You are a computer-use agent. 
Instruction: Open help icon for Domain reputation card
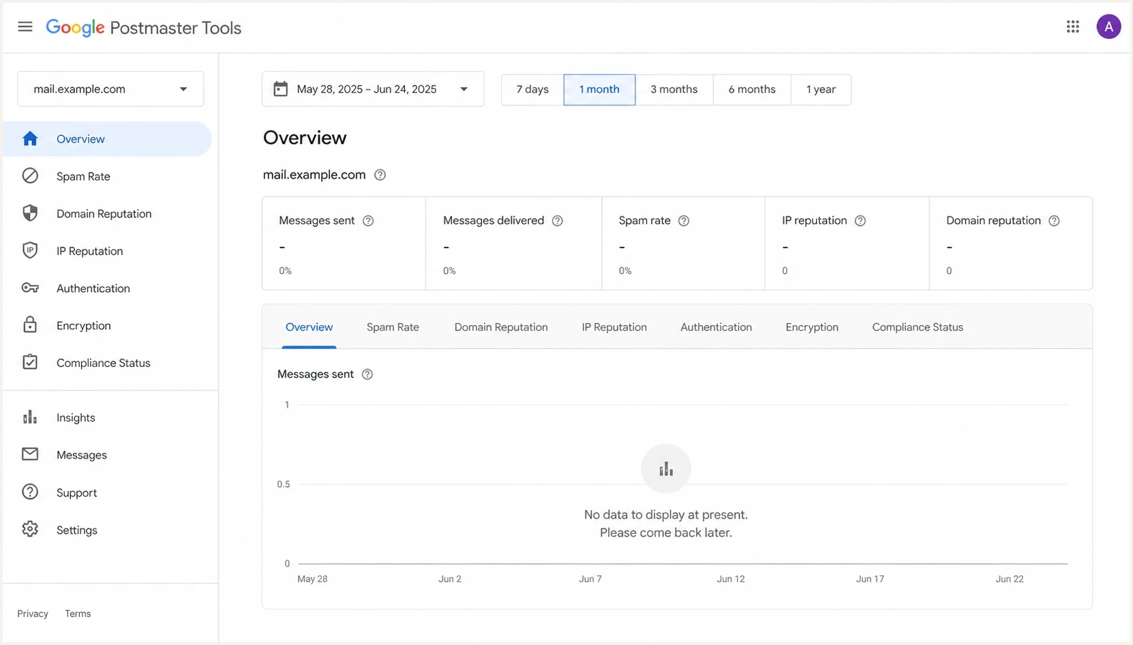[x=1054, y=221]
